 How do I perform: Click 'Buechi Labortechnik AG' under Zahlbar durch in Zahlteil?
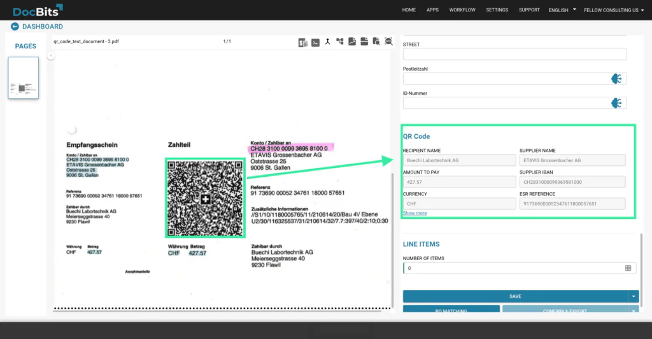coord(282,252)
